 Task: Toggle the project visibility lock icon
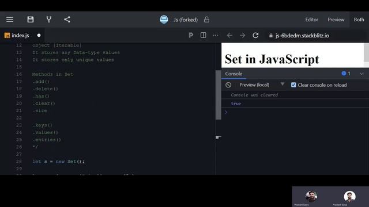[206, 20]
